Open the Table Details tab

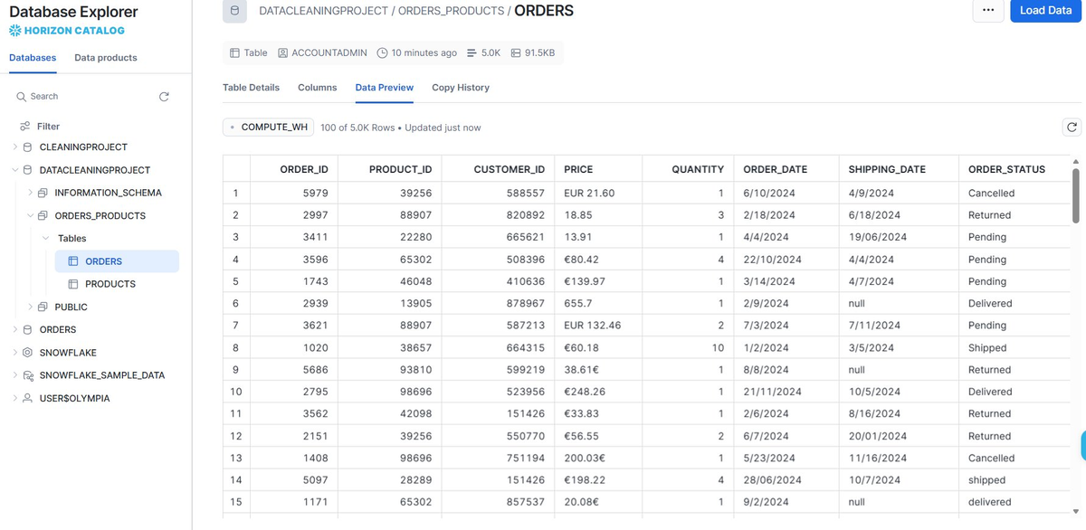click(x=251, y=88)
